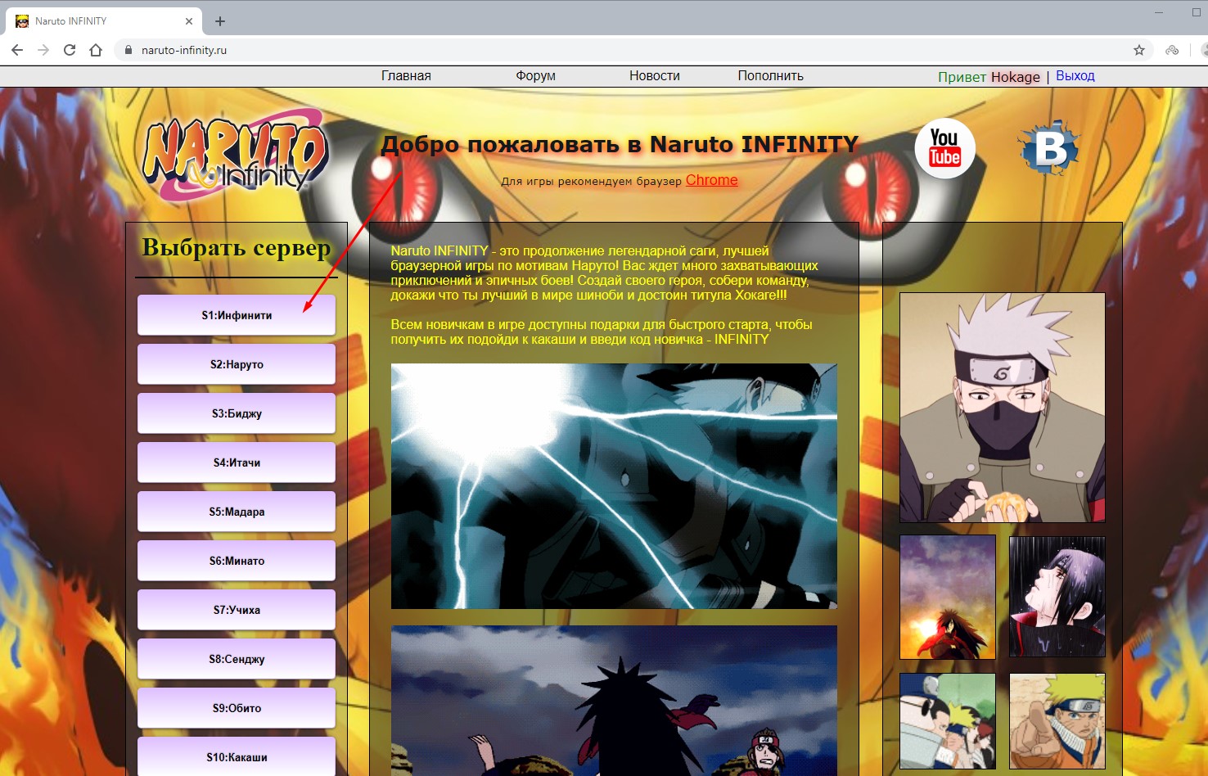Choose server S9:Обито
The height and width of the screenshot is (776, 1208).
pyautogui.click(x=237, y=708)
